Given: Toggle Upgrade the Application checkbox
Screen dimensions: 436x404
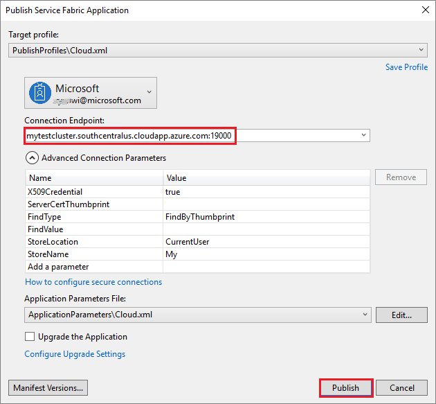Looking at the screenshot, I should pos(30,337).
